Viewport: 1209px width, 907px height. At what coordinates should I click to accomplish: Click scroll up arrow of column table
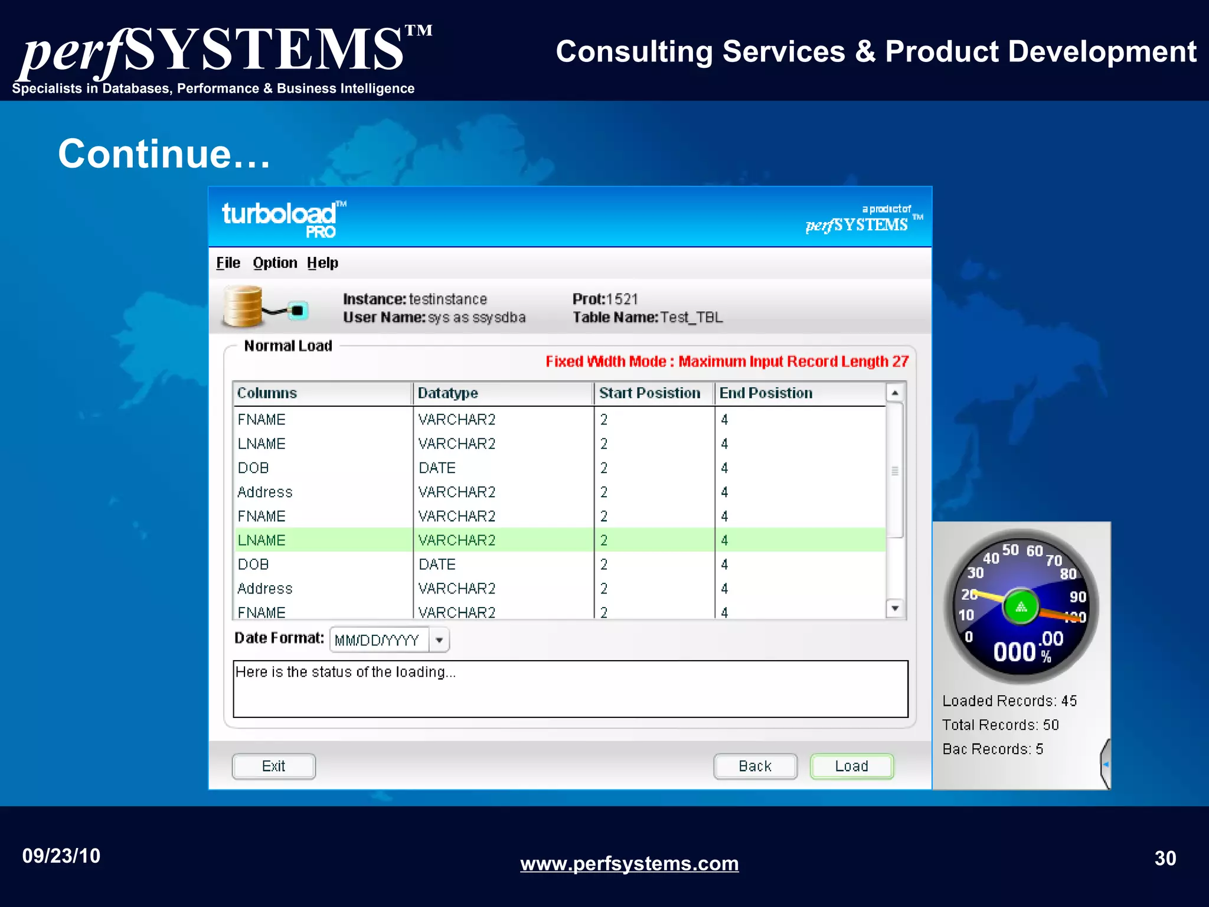point(895,393)
